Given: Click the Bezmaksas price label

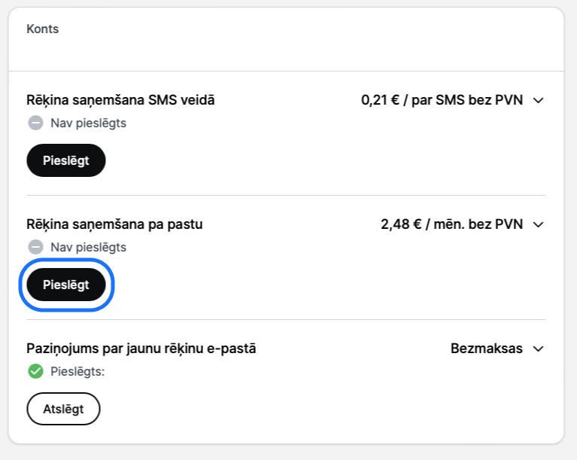Looking at the screenshot, I should (x=487, y=349).
